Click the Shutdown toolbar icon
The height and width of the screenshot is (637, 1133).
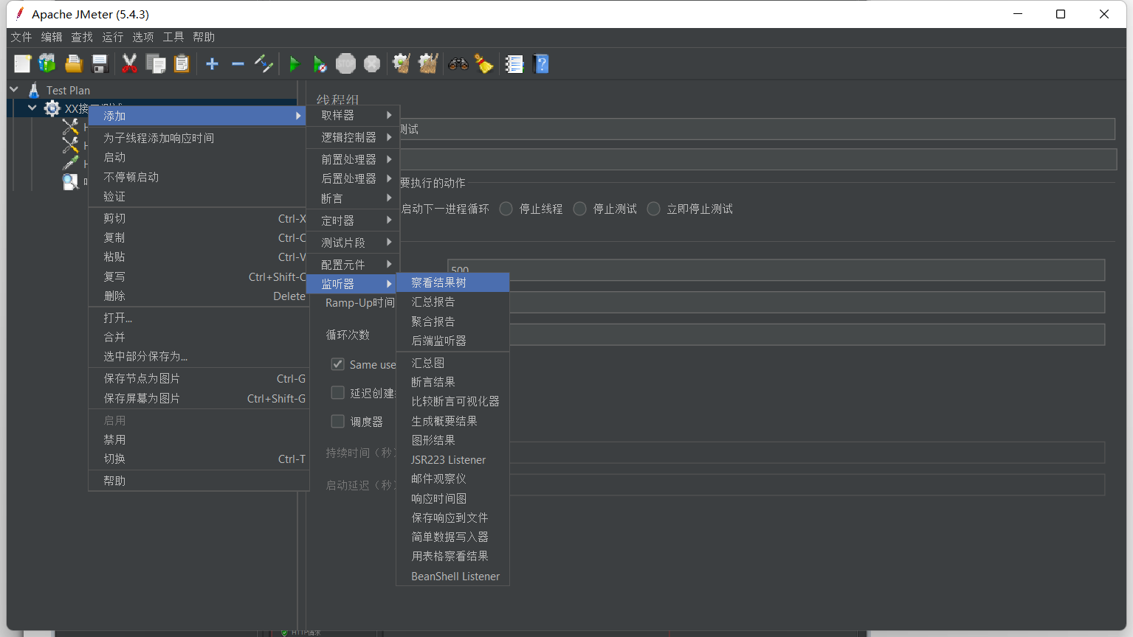click(372, 64)
